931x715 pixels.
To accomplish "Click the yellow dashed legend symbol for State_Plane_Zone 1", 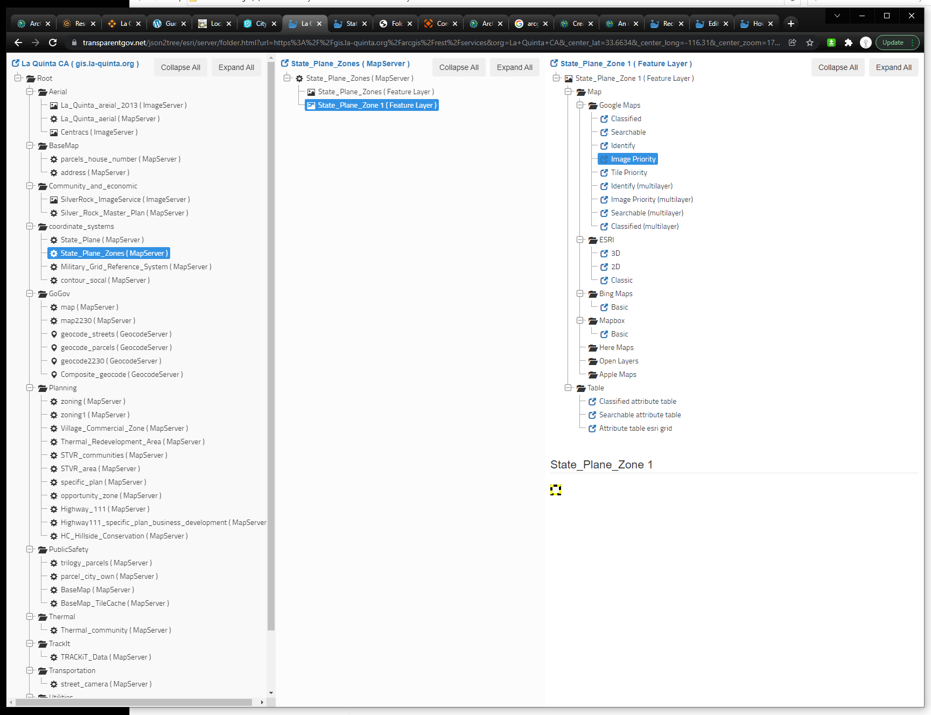I will [556, 489].
